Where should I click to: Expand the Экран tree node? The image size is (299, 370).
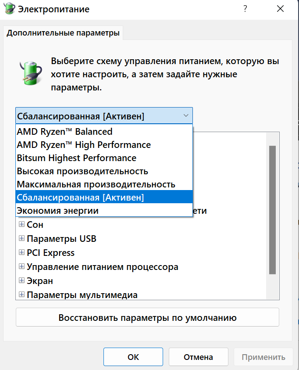click(21, 281)
